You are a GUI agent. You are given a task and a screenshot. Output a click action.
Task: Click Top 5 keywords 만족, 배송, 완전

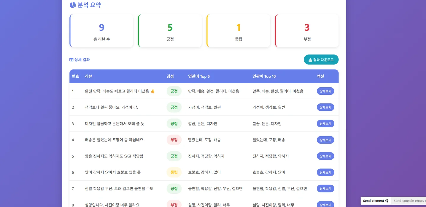[214, 91]
